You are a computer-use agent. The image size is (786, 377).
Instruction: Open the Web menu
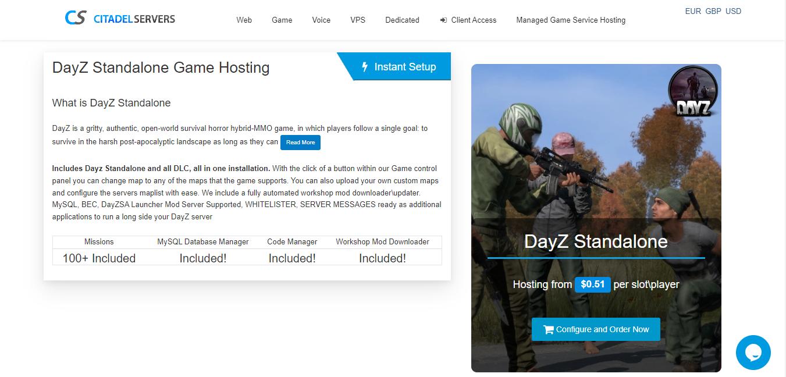tap(244, 20)
